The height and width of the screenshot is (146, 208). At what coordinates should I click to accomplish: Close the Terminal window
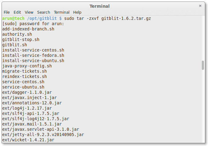pyautogui.click(x=200, y=6)
